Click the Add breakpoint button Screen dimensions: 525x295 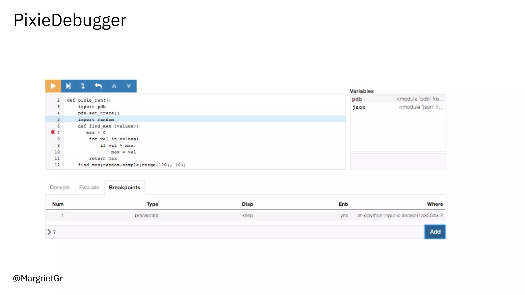435,232
